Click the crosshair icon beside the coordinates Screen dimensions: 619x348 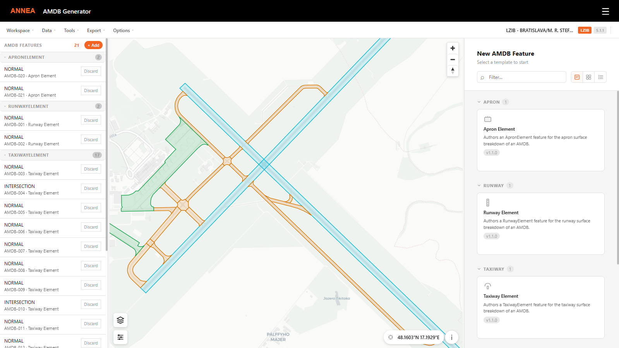391,337
